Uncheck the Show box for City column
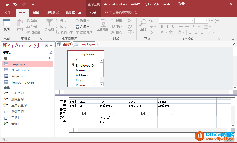This screenshot has height=143, width=237. coord(143,114)
